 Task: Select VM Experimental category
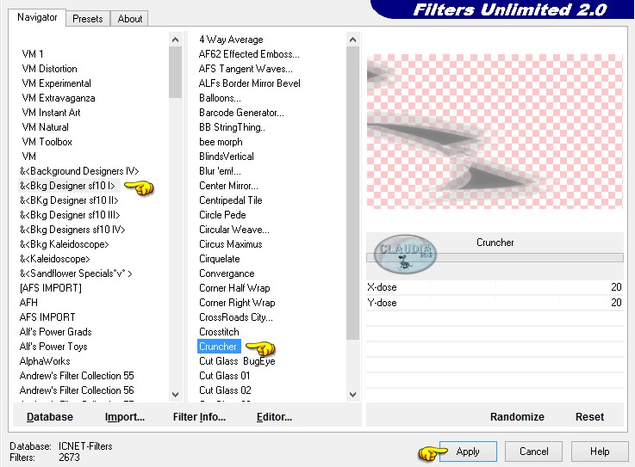pos(56,83)
